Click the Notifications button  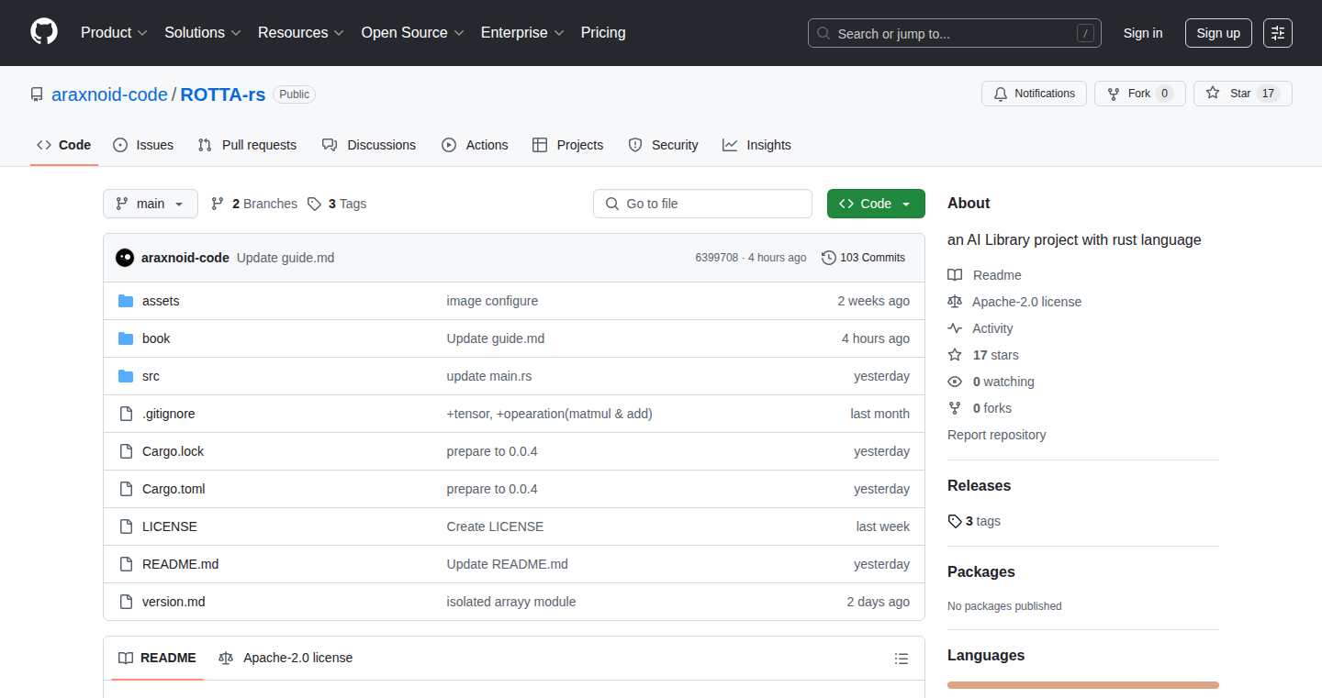pos(1035,94)
